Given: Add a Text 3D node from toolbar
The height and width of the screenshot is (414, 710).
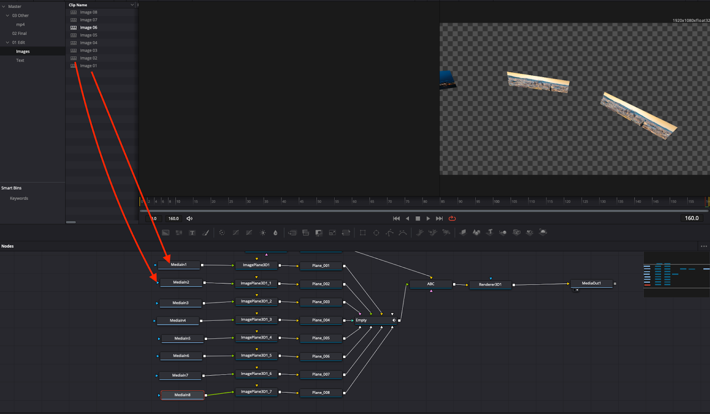Looking at the screenshot, I should [x=489, y=232].
